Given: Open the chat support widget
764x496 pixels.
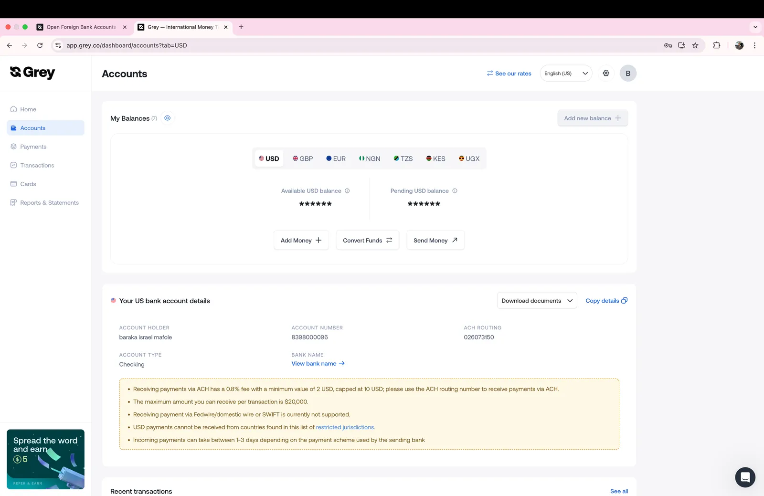Looking at the screenshot, I should tap(745, 477).
